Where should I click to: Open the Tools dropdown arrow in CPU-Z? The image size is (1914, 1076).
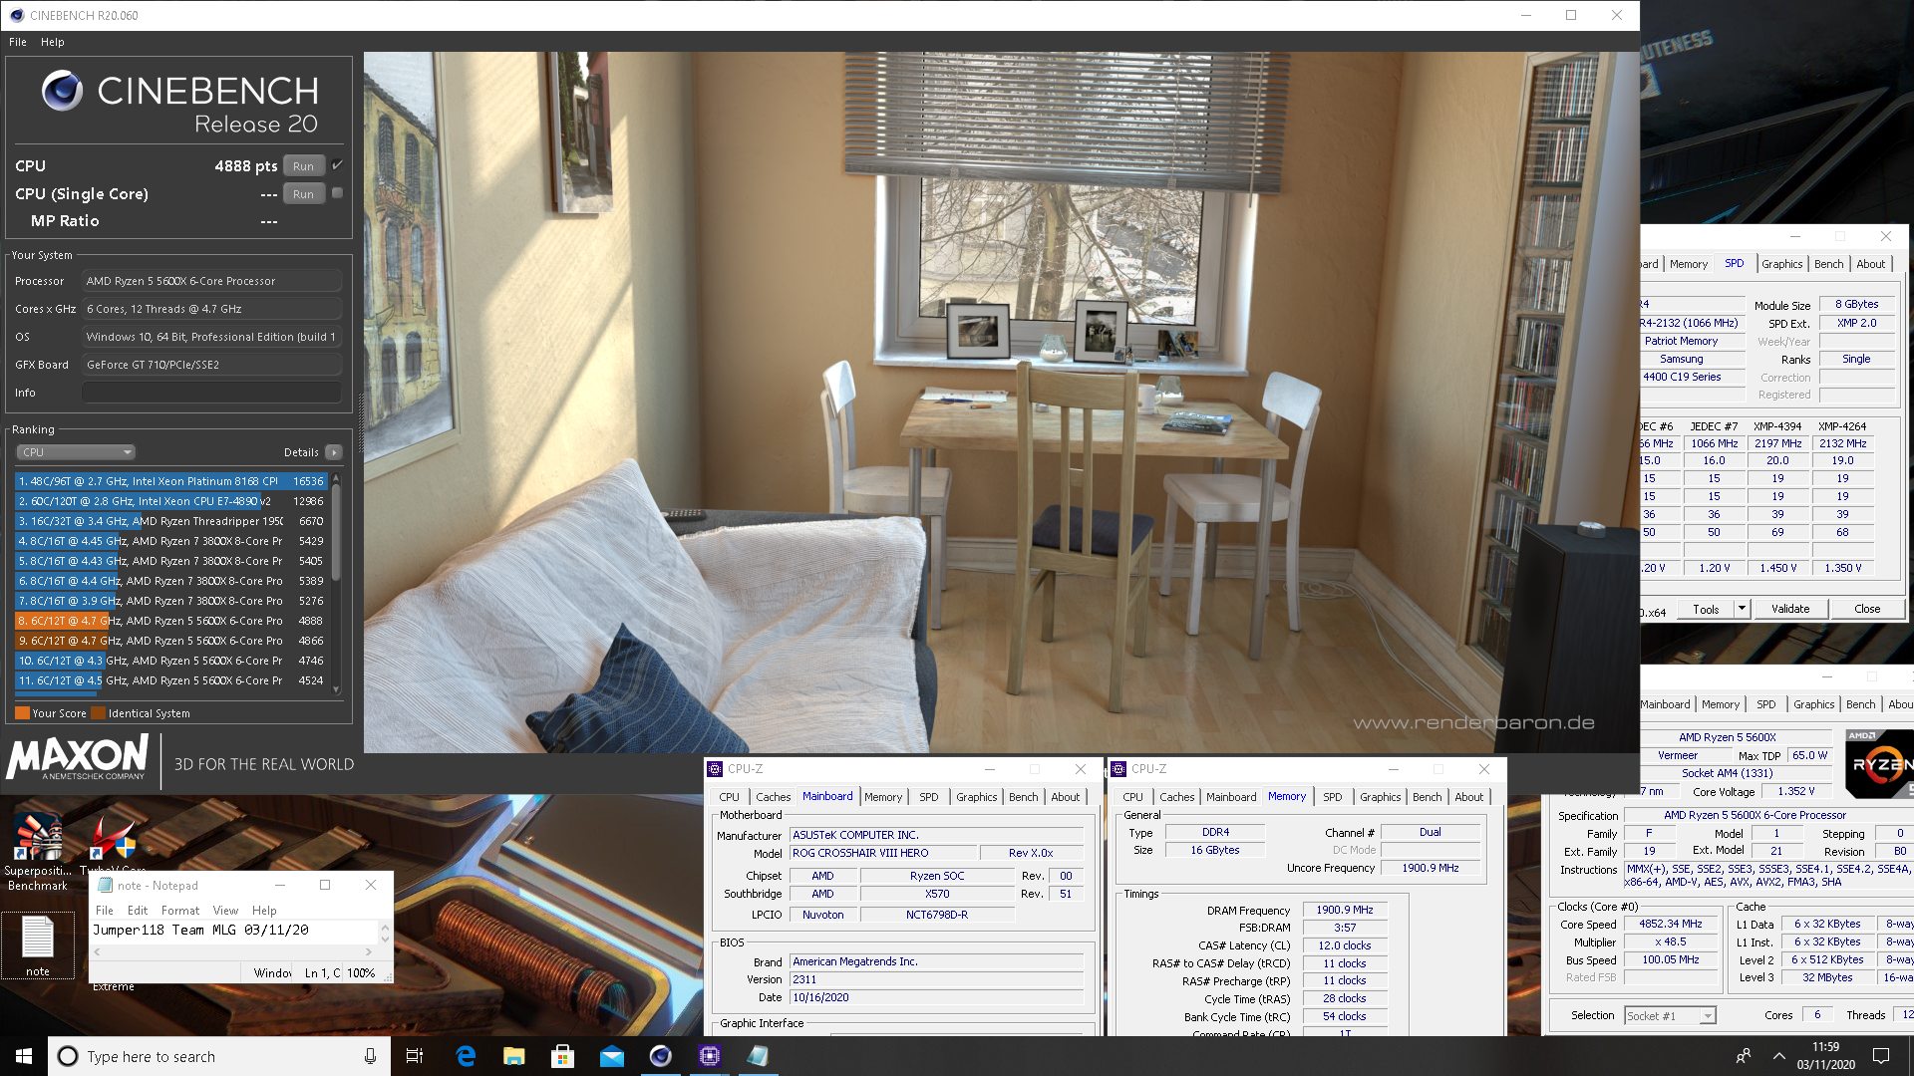[1742, 609]
